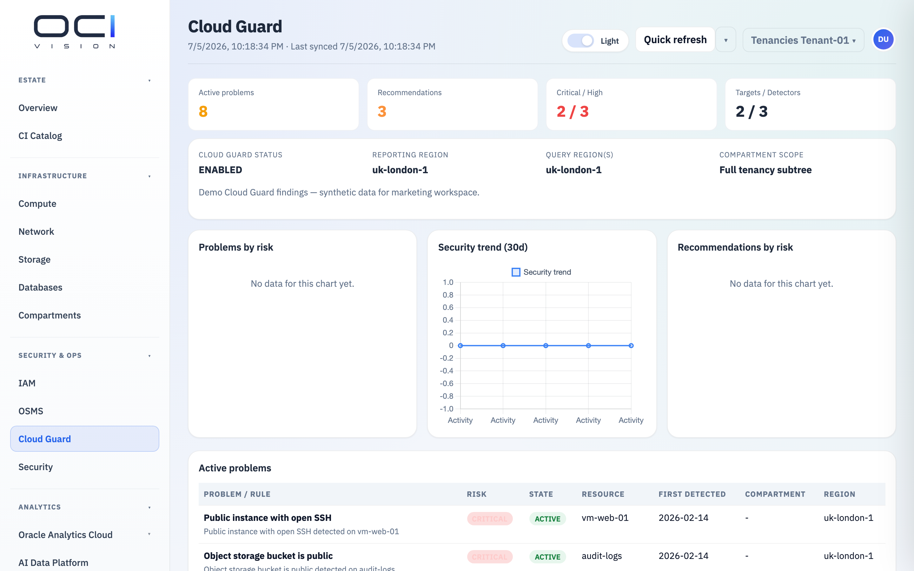
Task: Click the Query Region(s) uk-london-1 value
Action: pyautogui.click(x=573, y=170)
